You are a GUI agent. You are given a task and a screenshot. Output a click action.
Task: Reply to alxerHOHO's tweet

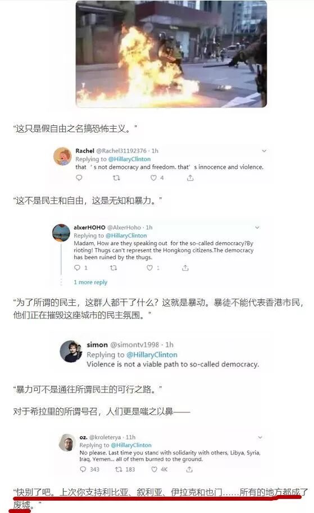tap(77, 268)
